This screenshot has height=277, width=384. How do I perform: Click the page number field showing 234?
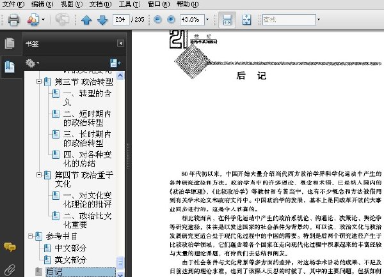tap(121, 20)
